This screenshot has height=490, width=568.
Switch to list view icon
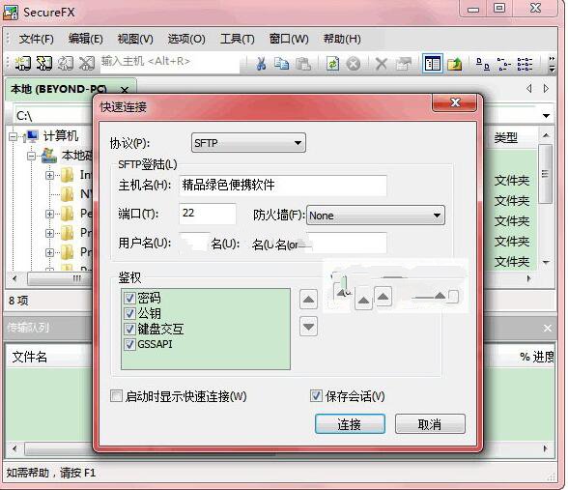pyautogui.click(x=503, y=64)
